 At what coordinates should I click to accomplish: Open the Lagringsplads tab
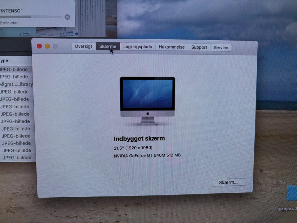pyautogui.click(x=137, y=47)
